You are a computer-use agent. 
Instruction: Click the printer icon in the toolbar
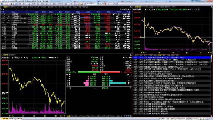(14, 4)
